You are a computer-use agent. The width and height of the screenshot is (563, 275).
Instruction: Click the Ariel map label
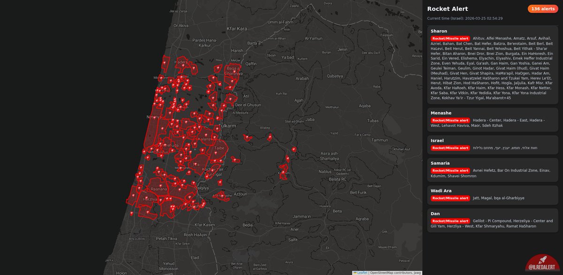click(x=295, y=229)
